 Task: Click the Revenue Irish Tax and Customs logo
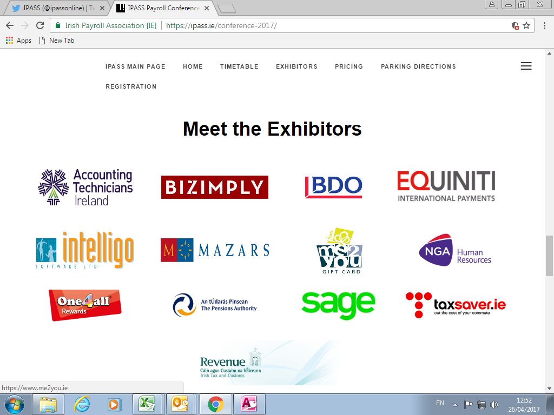click(x=268, y=363)
